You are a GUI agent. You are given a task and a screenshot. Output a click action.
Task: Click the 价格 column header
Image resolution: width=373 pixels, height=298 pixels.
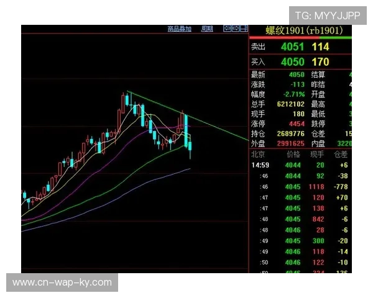pyautogui.click(x=293, y=155)
